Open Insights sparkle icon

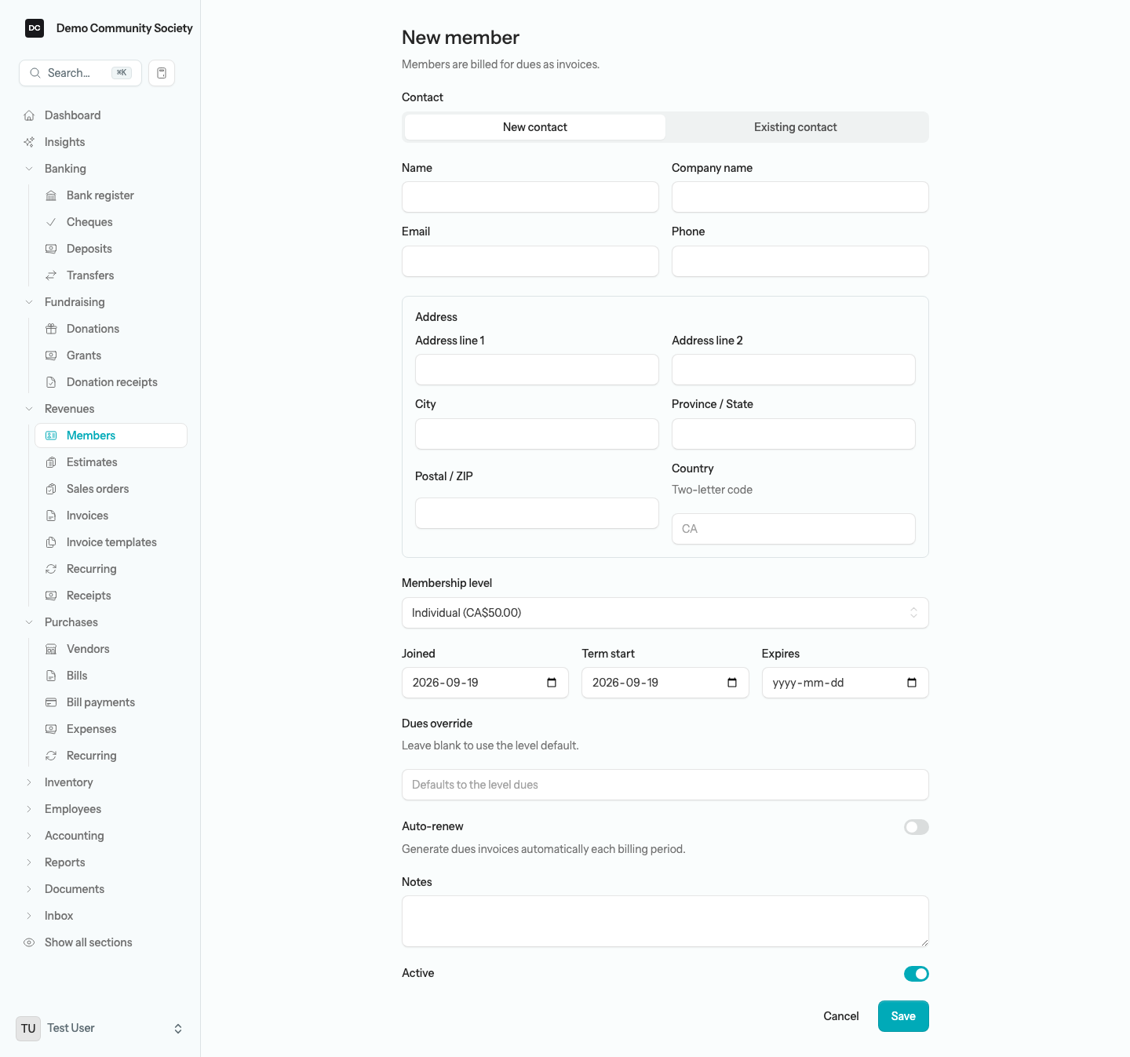[29, 142]
